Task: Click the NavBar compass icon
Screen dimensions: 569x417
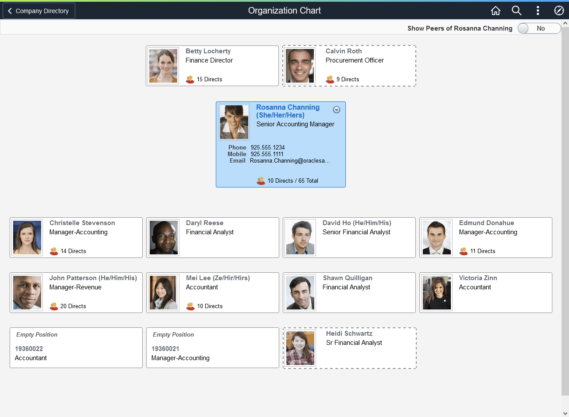Action: click(559, 10)
